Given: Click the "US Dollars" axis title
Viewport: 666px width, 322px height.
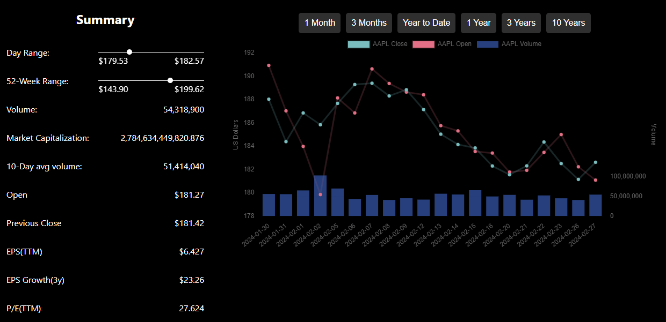Looking at the screenshot, I should [235, 134].
